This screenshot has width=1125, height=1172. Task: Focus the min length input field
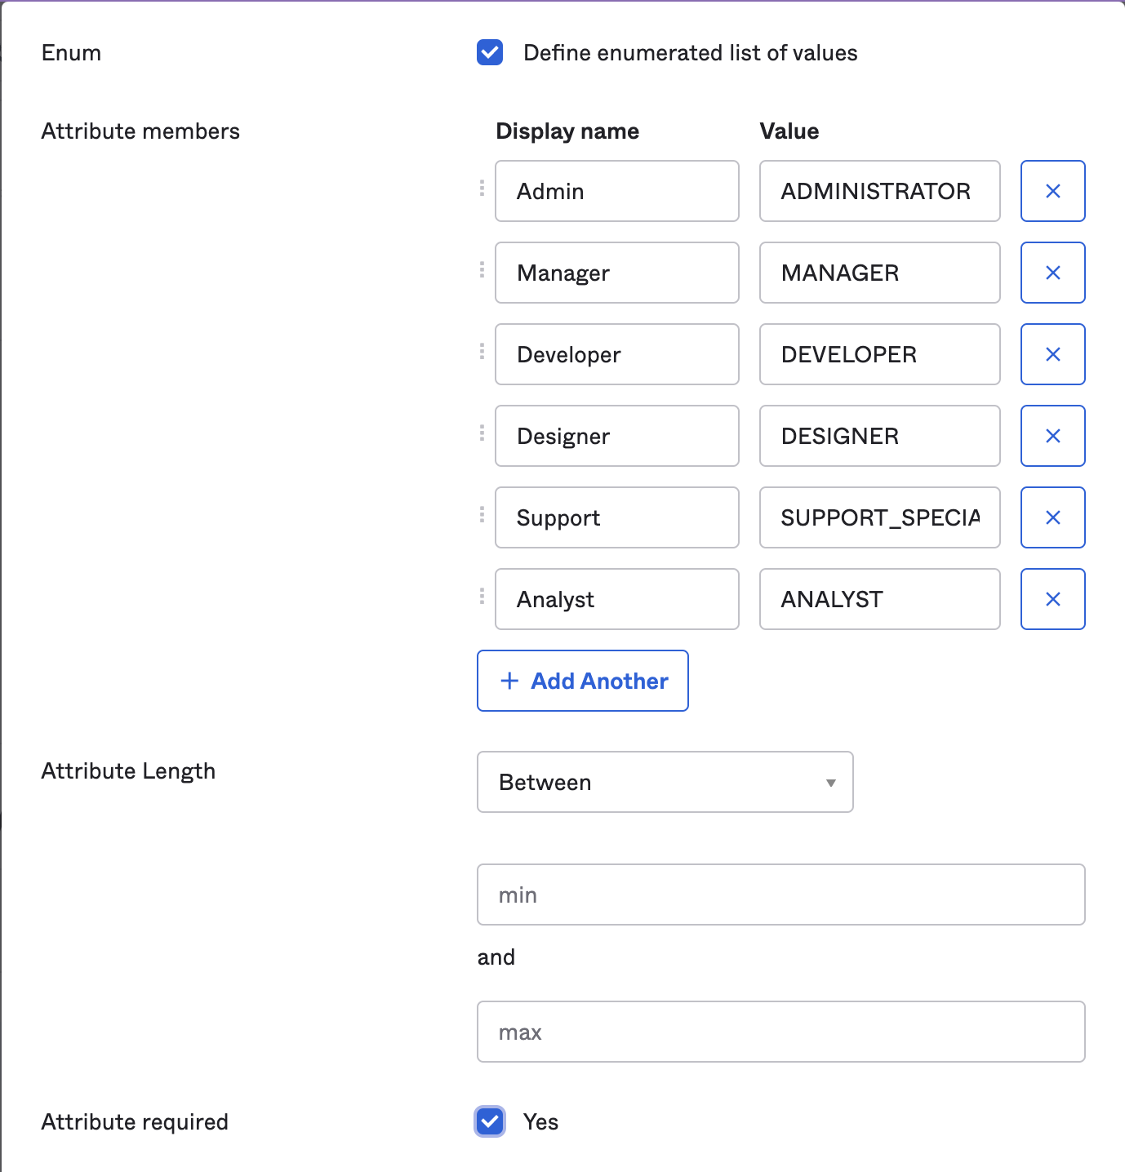pyautogui.click(x=780, y=895)
